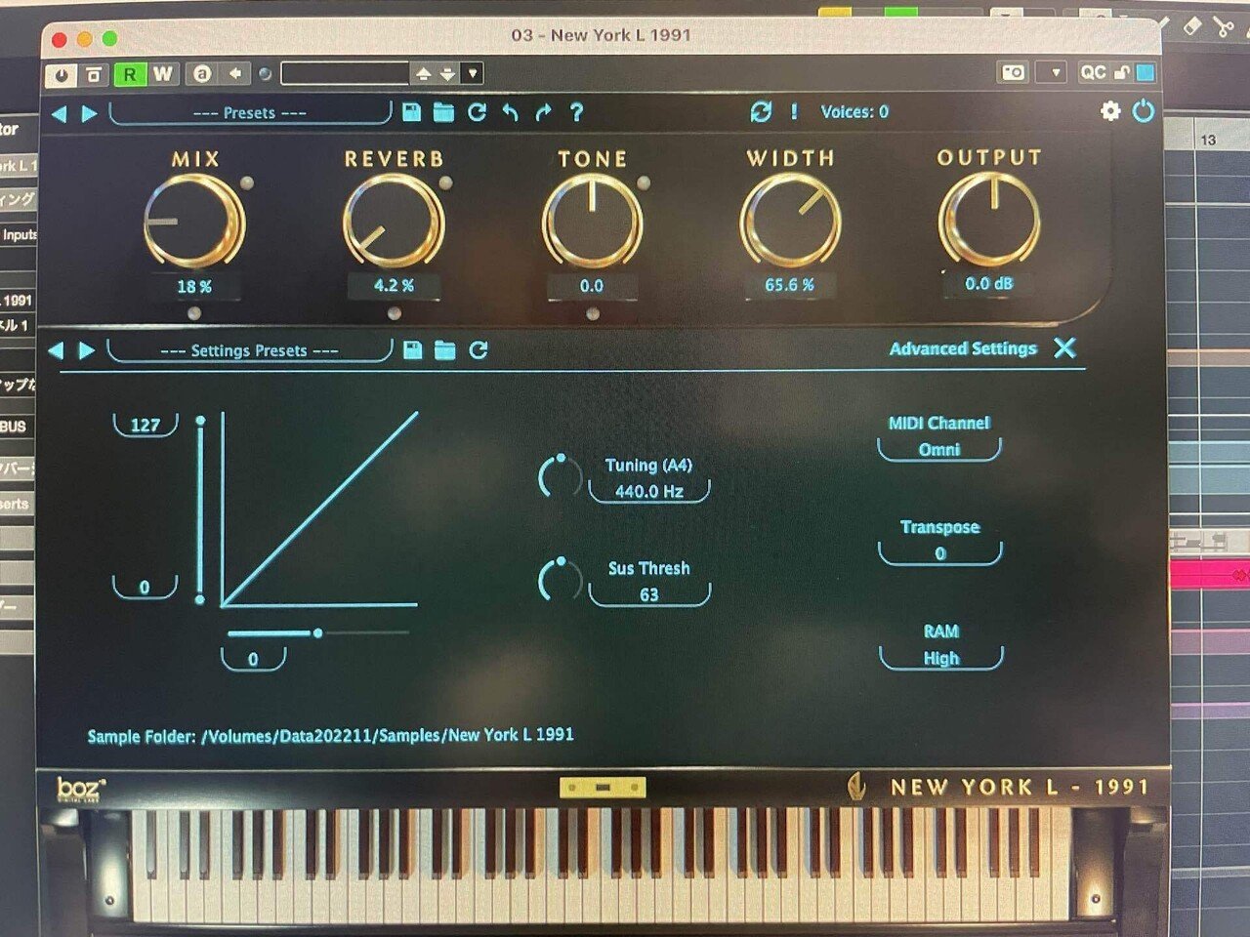The image size is (1250, 937).
Task: Open the plugin Advanced Settings gear icon
Action: coord(1108,111)
